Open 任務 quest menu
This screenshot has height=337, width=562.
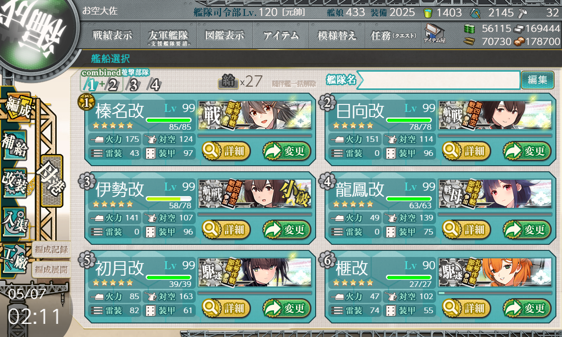point(393,35)
